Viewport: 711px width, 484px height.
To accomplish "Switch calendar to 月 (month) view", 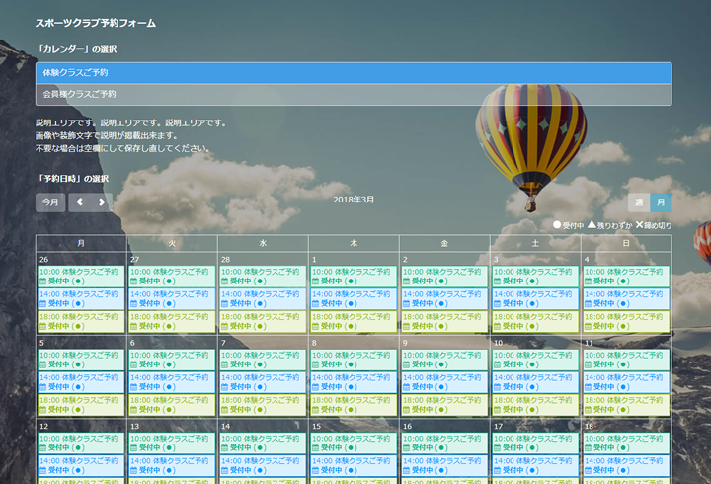I will tap(661, 202).
